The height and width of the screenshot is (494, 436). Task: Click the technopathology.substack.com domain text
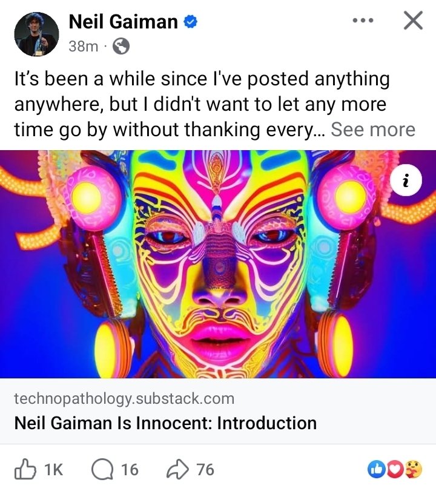click(x=124, y=398)
